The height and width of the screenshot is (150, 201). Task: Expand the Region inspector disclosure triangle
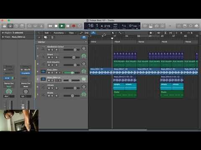3,33
